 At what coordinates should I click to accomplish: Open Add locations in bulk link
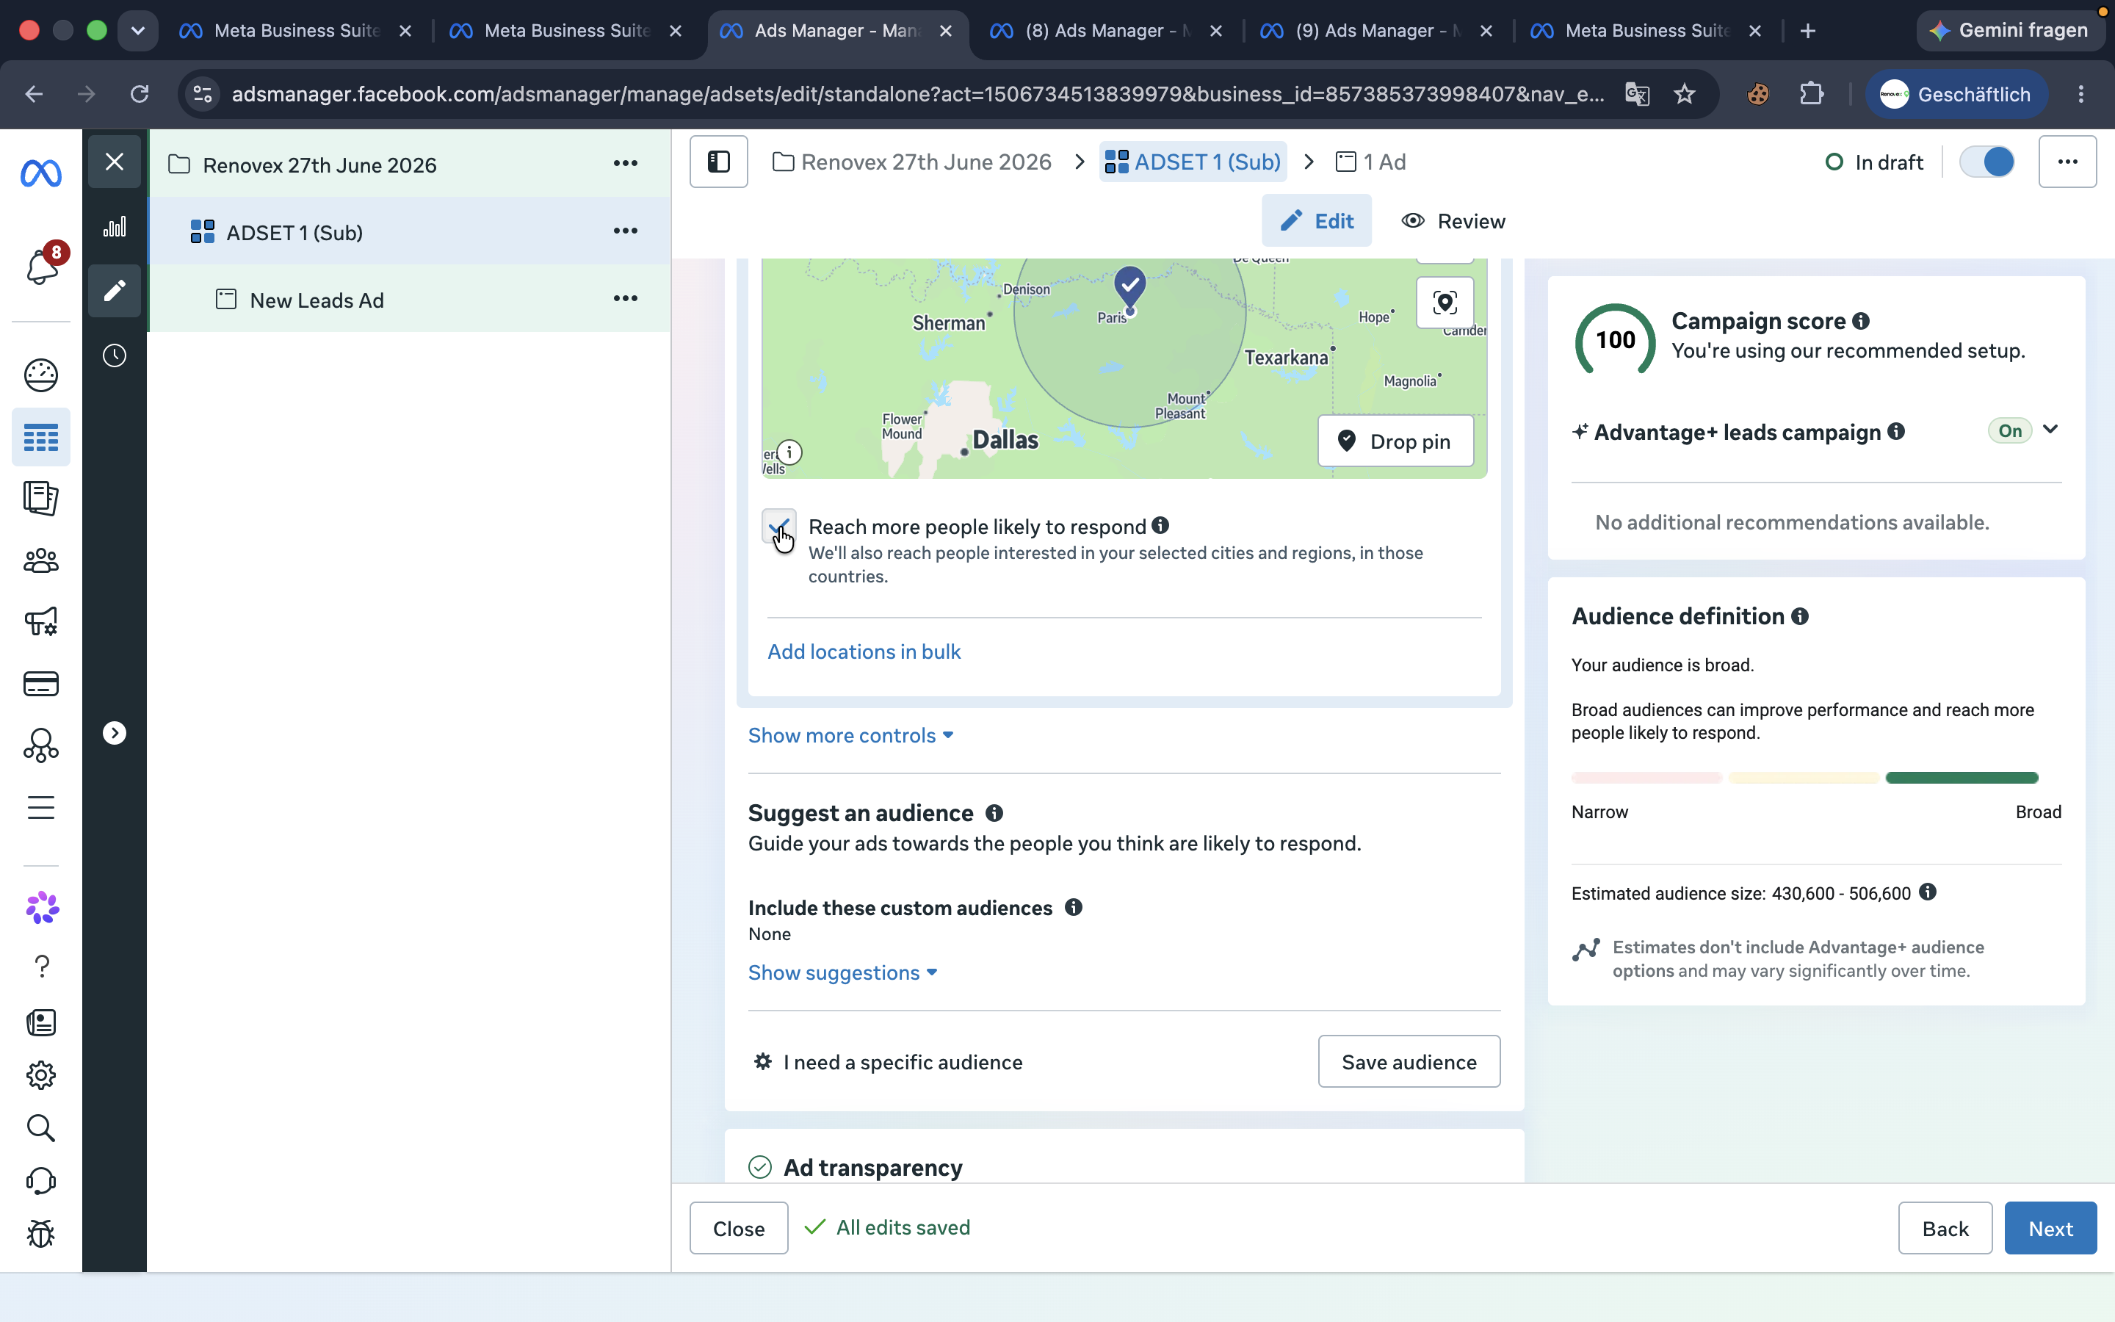click(864, 651)
